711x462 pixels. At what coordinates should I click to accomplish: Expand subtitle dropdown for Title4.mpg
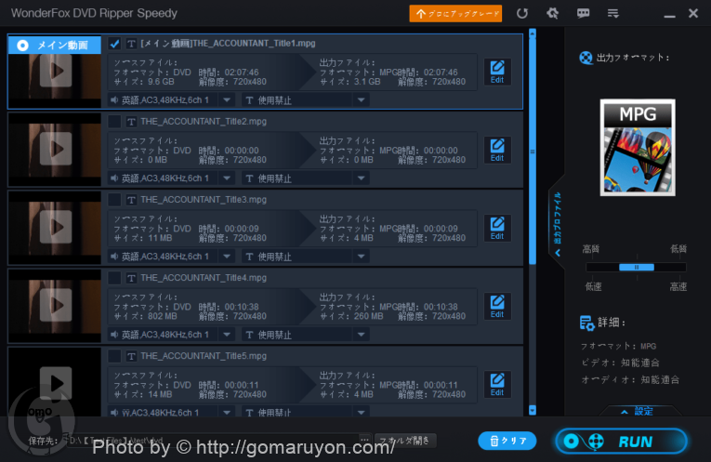361,335
